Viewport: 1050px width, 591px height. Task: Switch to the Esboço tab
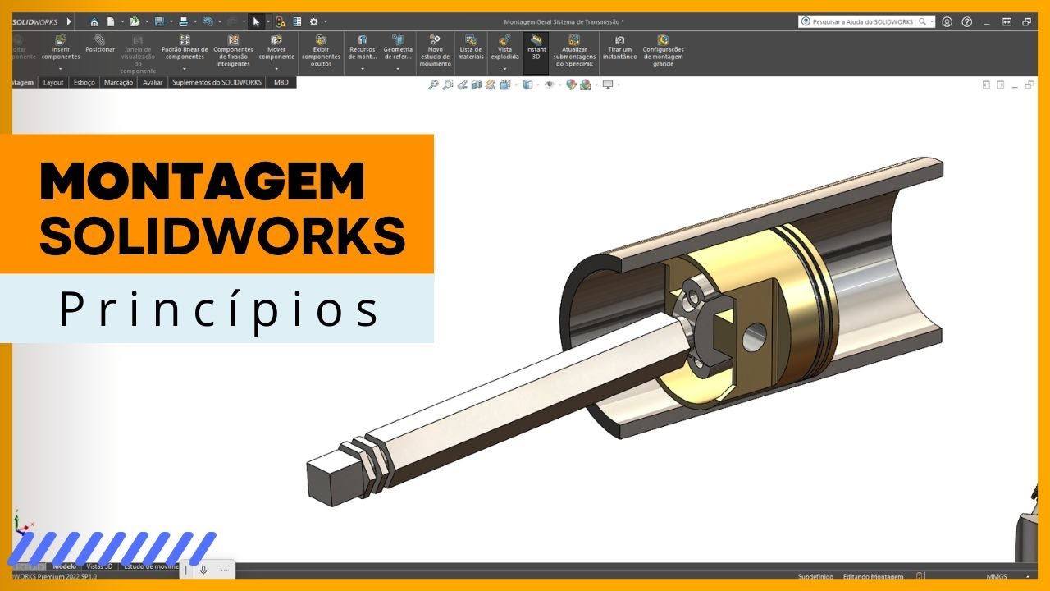[x=84, y=83]
